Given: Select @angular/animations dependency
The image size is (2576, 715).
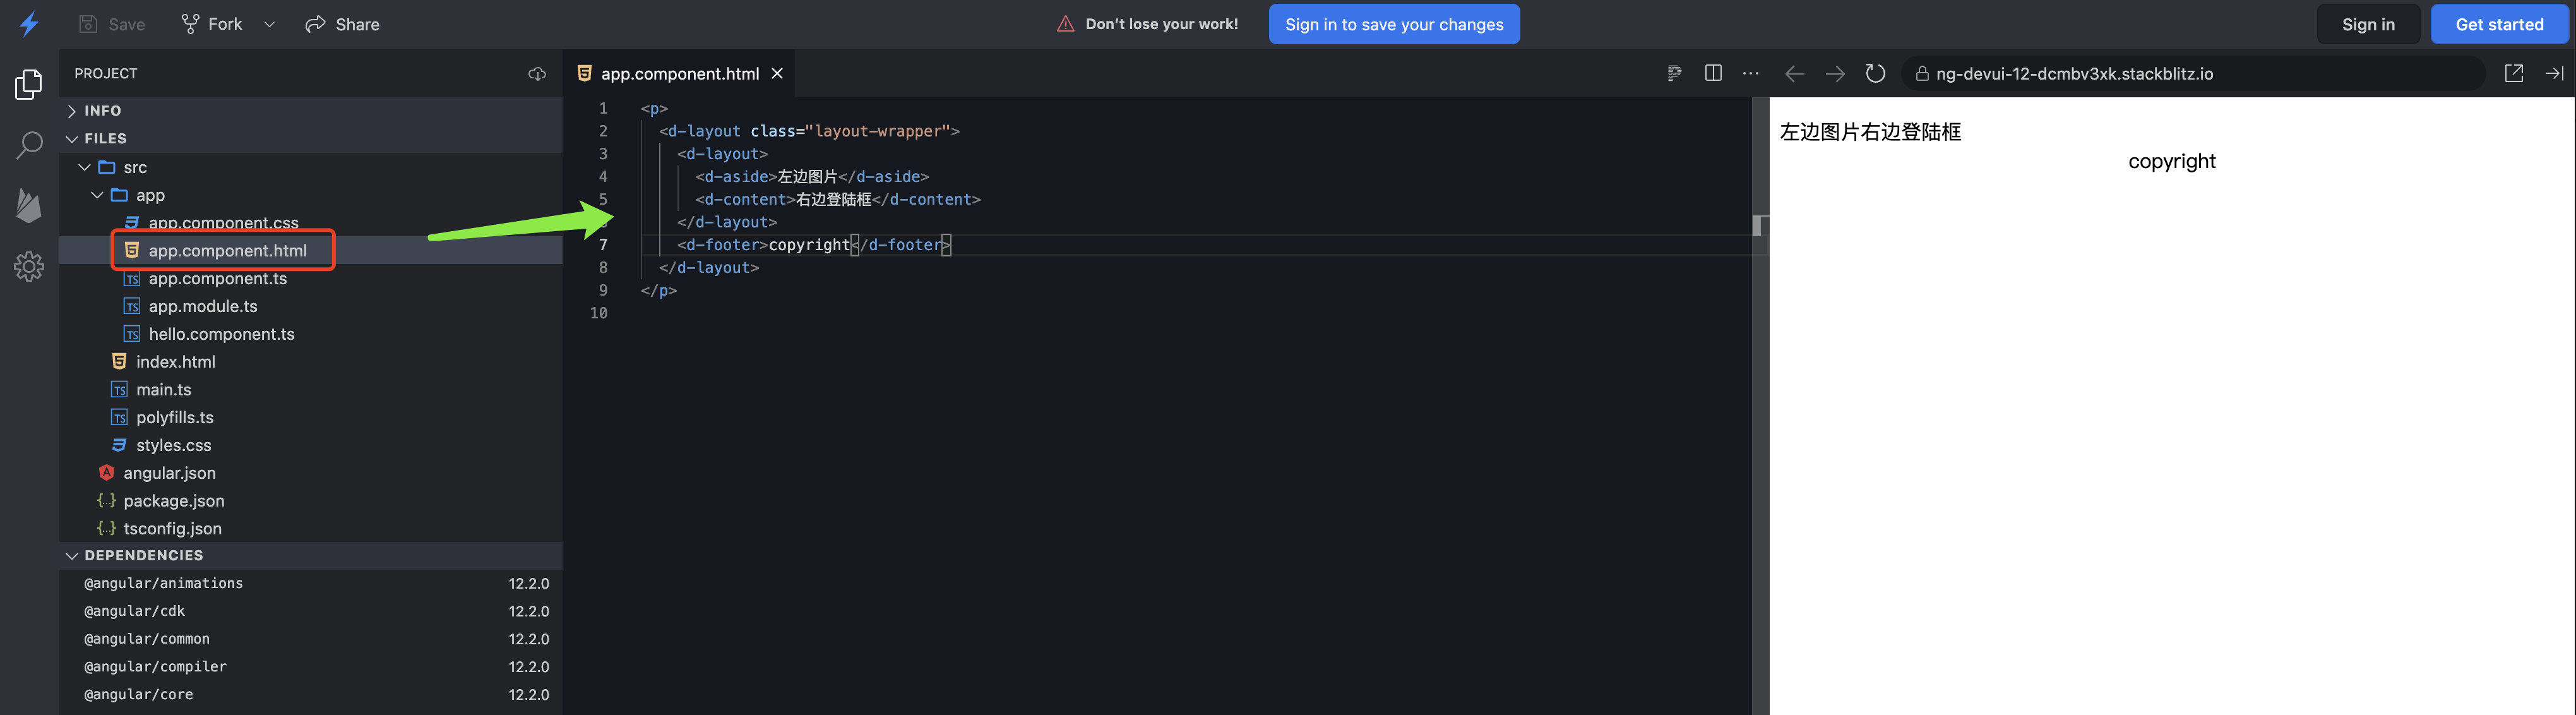Looking at the screenshot, I should [x=311, y=584].
